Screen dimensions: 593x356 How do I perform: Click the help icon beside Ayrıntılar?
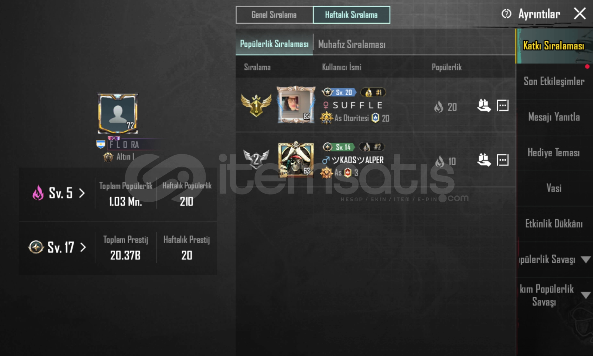click(506, 14)
